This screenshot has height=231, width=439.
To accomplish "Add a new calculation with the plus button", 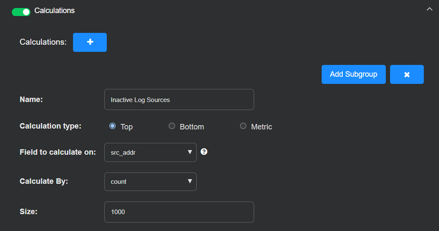I will pos(90,42).
